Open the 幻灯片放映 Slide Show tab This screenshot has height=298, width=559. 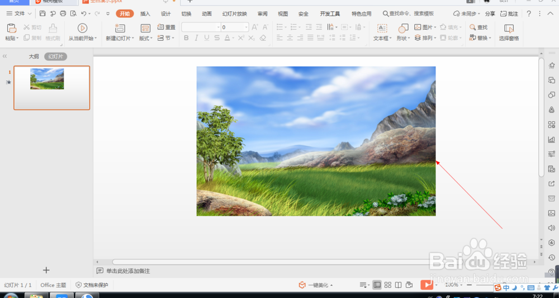[x=235, y=13]
